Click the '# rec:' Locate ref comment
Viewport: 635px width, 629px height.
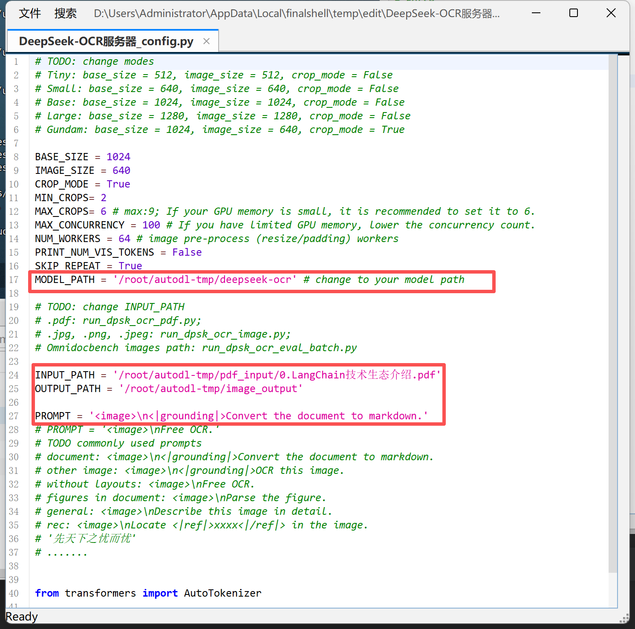pos(202,525)
